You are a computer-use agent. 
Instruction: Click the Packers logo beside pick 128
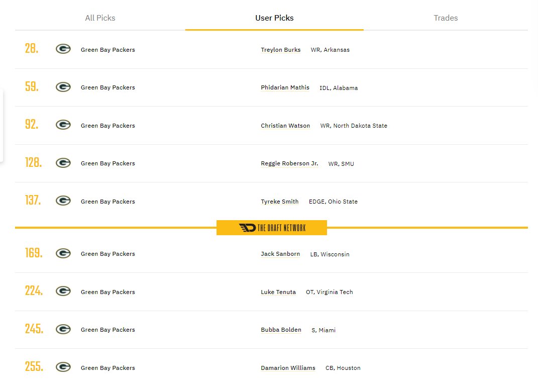[x=63, y=163]
